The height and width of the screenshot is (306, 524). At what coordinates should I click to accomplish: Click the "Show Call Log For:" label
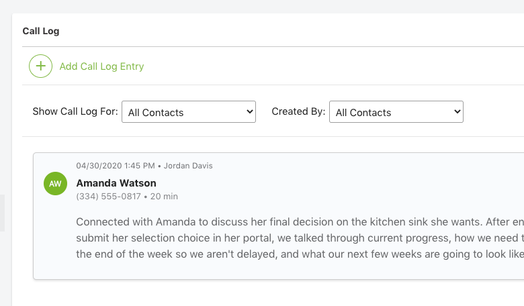pyautogui.click(x=75, y=111)
